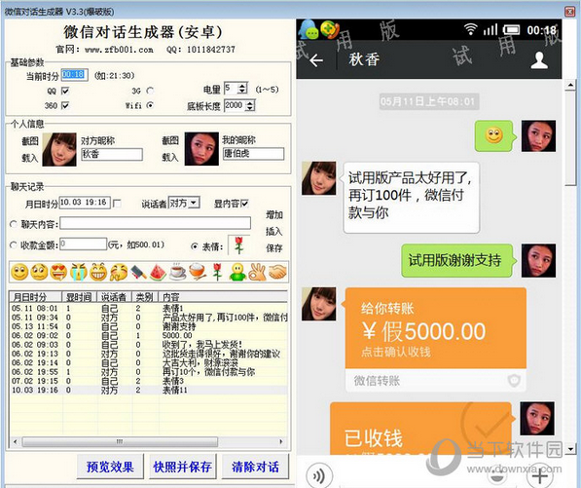Tap the plus icon in chat input bar
Image resolution: width=581 pixels, height=488 pixels.
click(540, 475)
